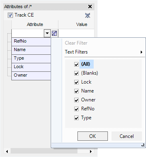This screenshot has height=157, width=146.
Task: Confirm the filter with OK
Action: point(92,136)
